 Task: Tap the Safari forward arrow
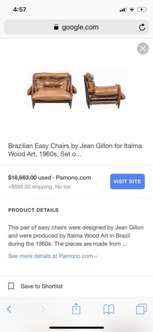43,309
